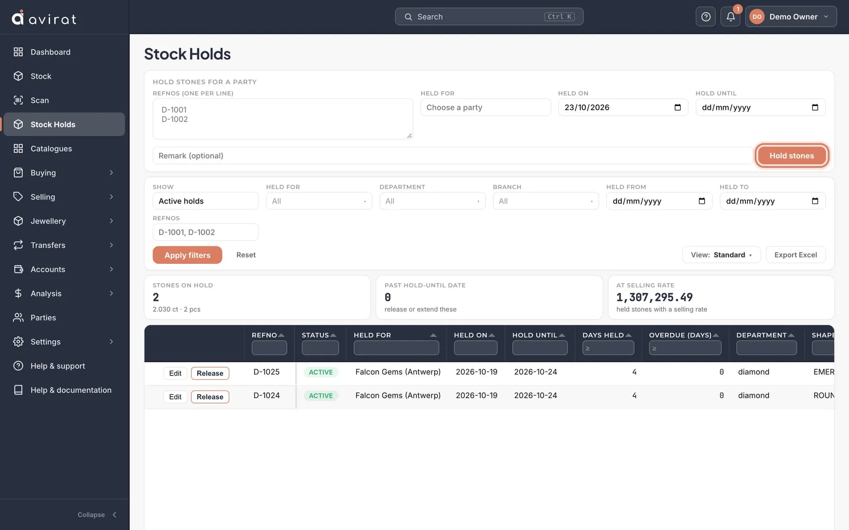Click the Refnos textarea for holding stones
This screenshot has width=849, height=530.
283,119
